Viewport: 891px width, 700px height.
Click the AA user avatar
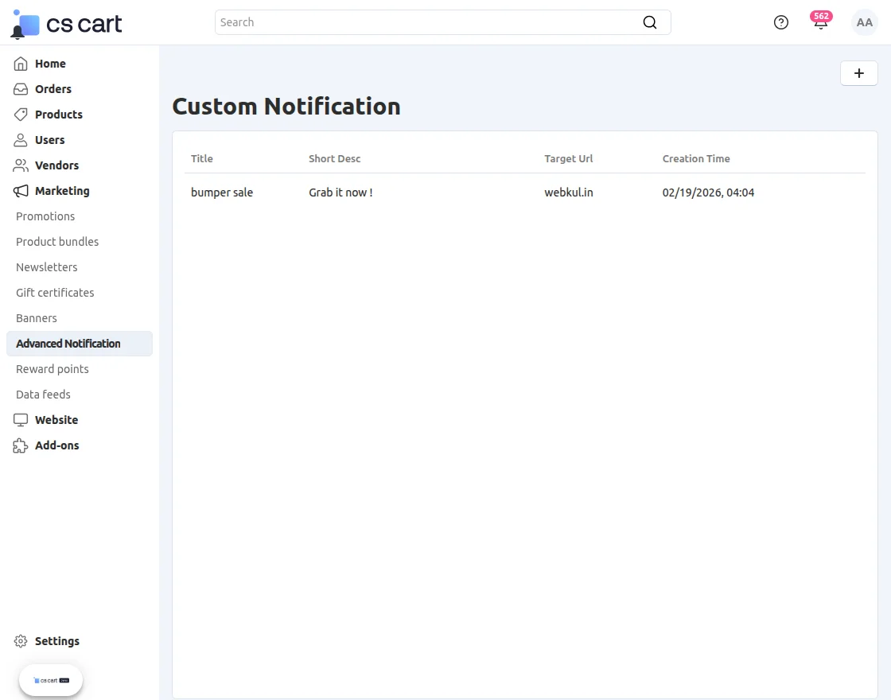[x=864, y=22]
